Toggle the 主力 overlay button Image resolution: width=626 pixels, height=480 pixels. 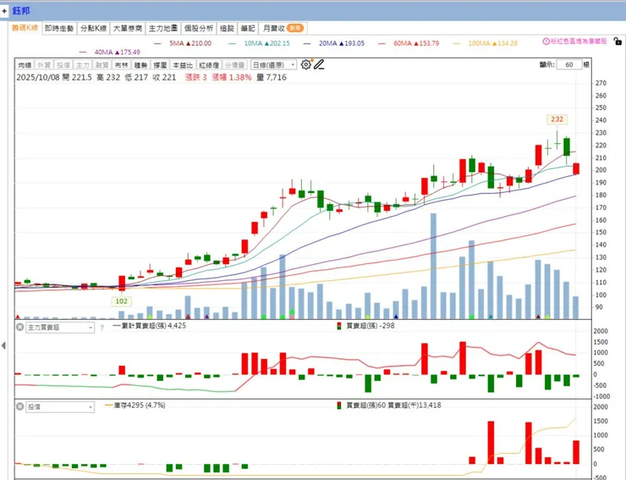click(x=83, y=64)
